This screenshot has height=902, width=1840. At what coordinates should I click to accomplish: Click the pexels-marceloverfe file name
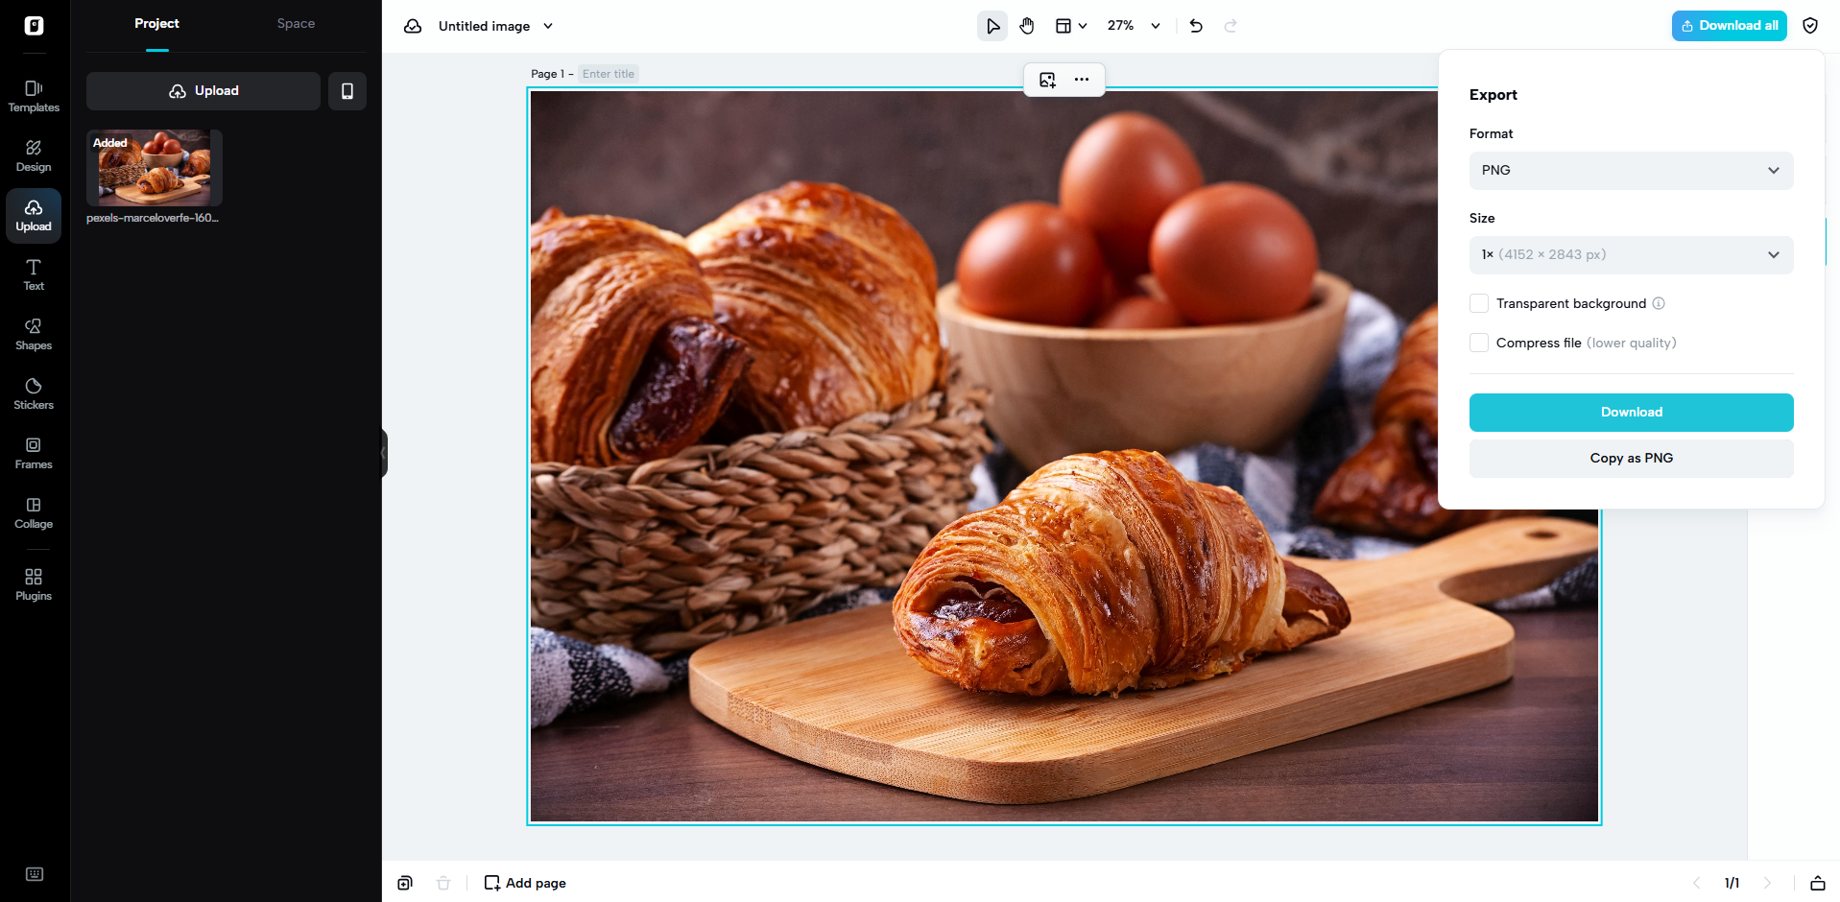[x=153, y=218]
